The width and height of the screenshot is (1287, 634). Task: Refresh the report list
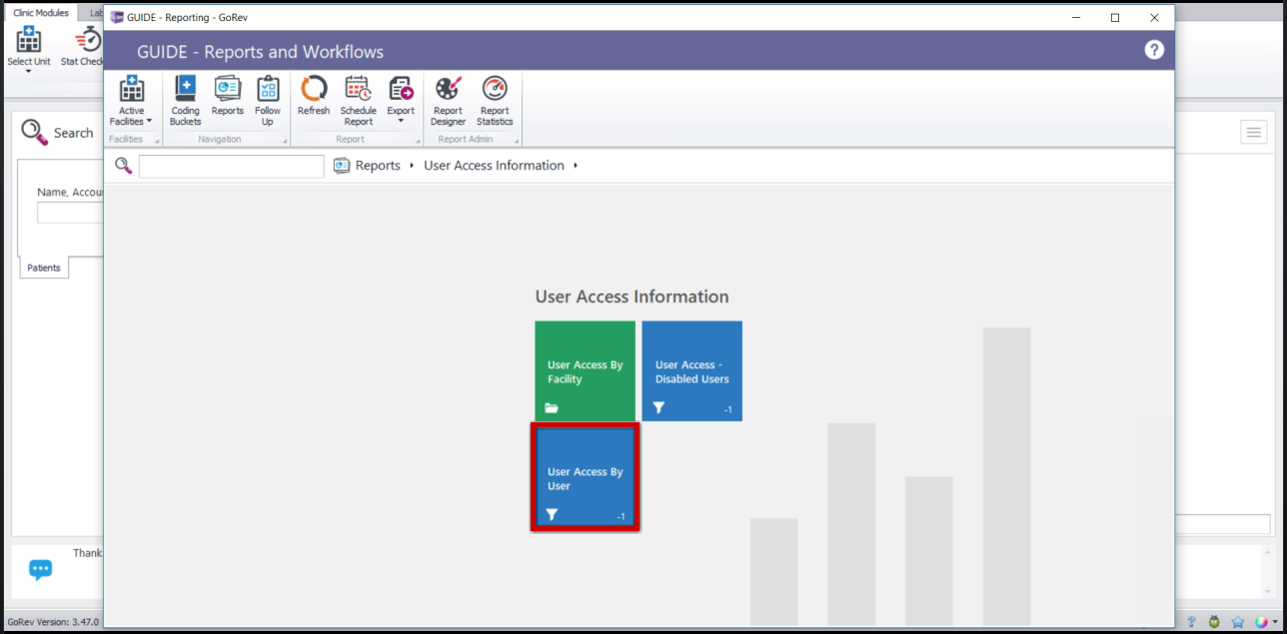click(314, 96)
